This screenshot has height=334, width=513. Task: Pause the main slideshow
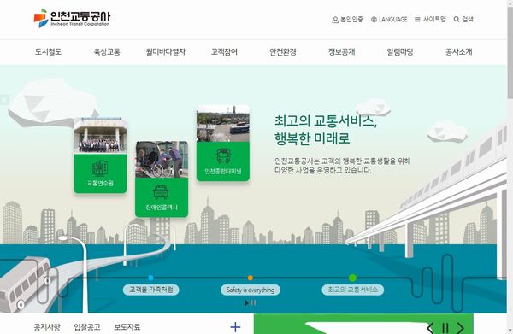click(253, 303)
